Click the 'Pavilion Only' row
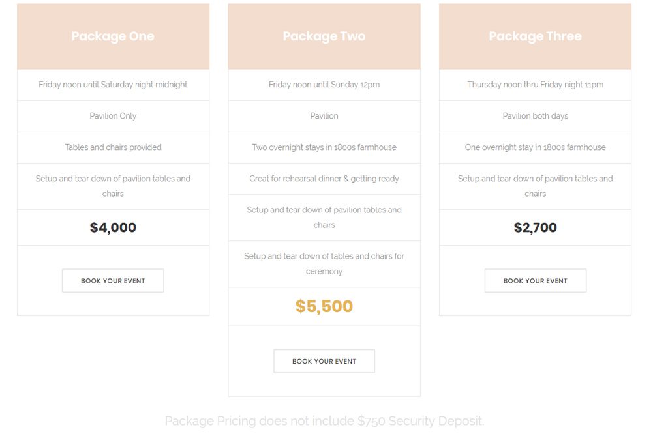 point(113,116)
